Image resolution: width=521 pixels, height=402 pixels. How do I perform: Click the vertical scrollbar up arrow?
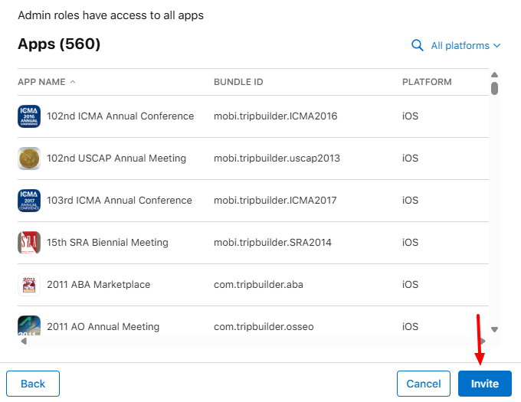tap(494, 75)
